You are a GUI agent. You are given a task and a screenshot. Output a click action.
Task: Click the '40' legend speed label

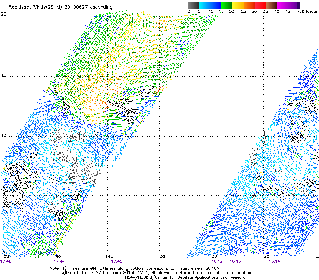(277, 11)
